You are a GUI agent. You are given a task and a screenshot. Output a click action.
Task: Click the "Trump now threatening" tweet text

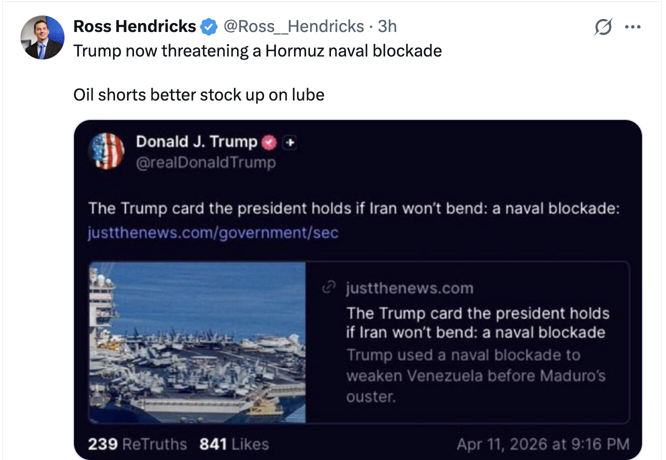click(x=257, y=51)
